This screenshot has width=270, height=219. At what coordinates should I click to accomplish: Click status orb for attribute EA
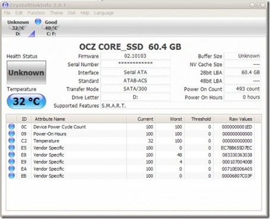[x=11, y=168]
